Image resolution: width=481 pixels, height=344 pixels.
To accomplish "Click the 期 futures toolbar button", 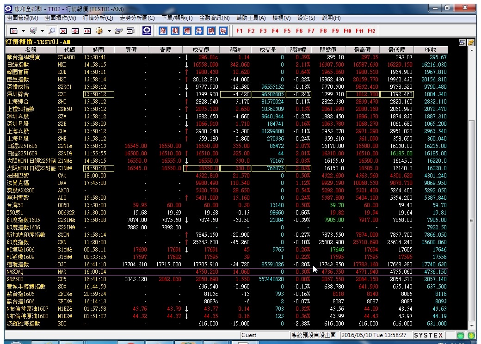I will pos(175,31).
